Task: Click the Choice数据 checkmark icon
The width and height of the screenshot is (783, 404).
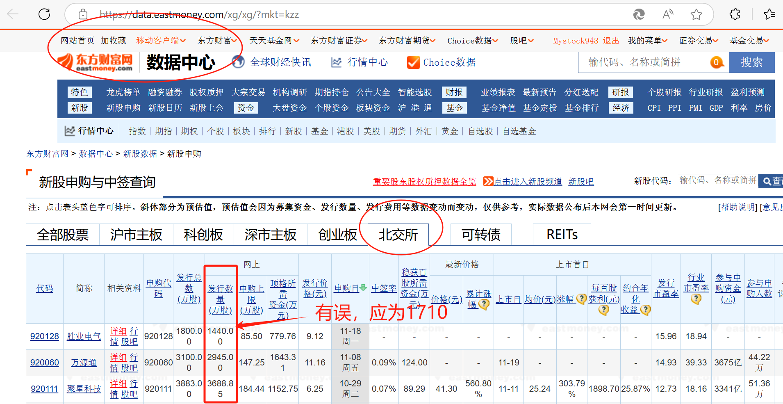Action: pos(413,62)
